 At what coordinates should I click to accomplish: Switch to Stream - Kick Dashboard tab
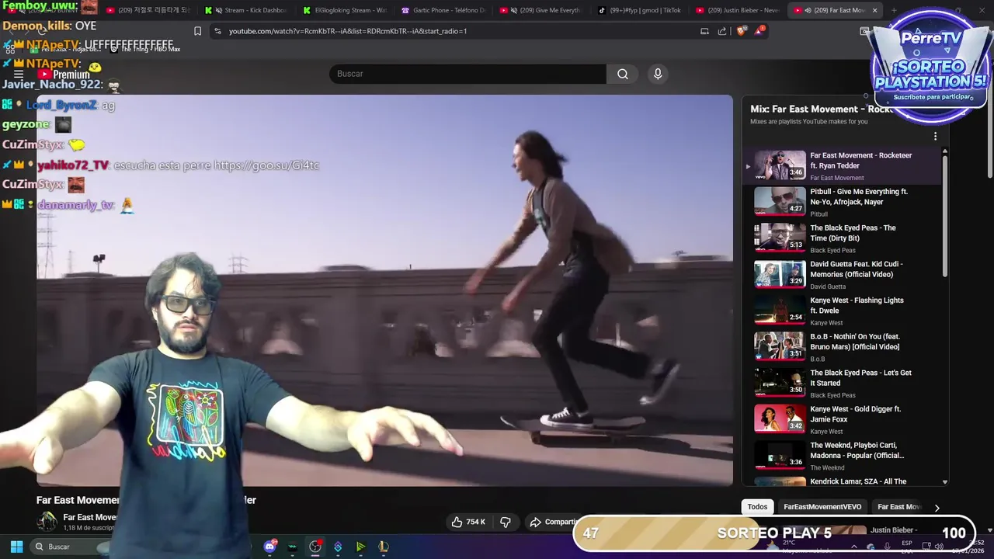click(248, 10)
